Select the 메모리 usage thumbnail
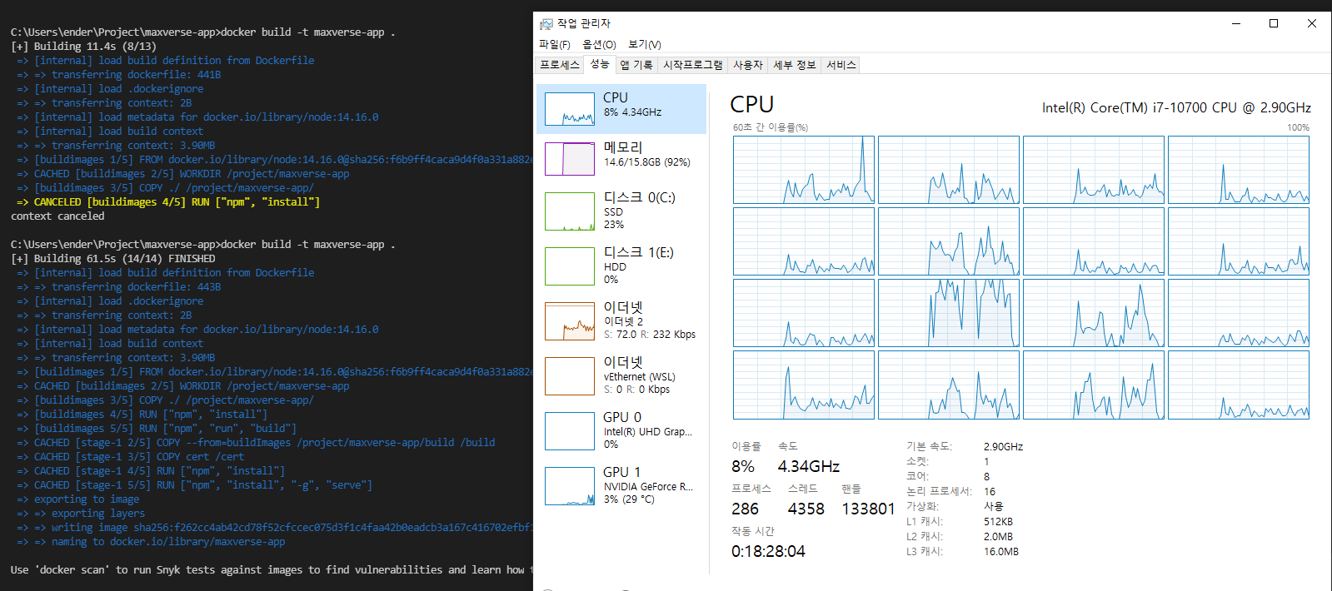1332x591 pixels. click(570, 158)
